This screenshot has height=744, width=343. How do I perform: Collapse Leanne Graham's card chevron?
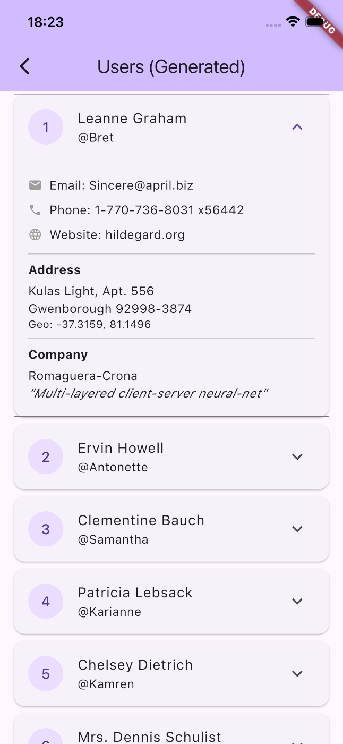pyautogui.click(x=297, y=127)
